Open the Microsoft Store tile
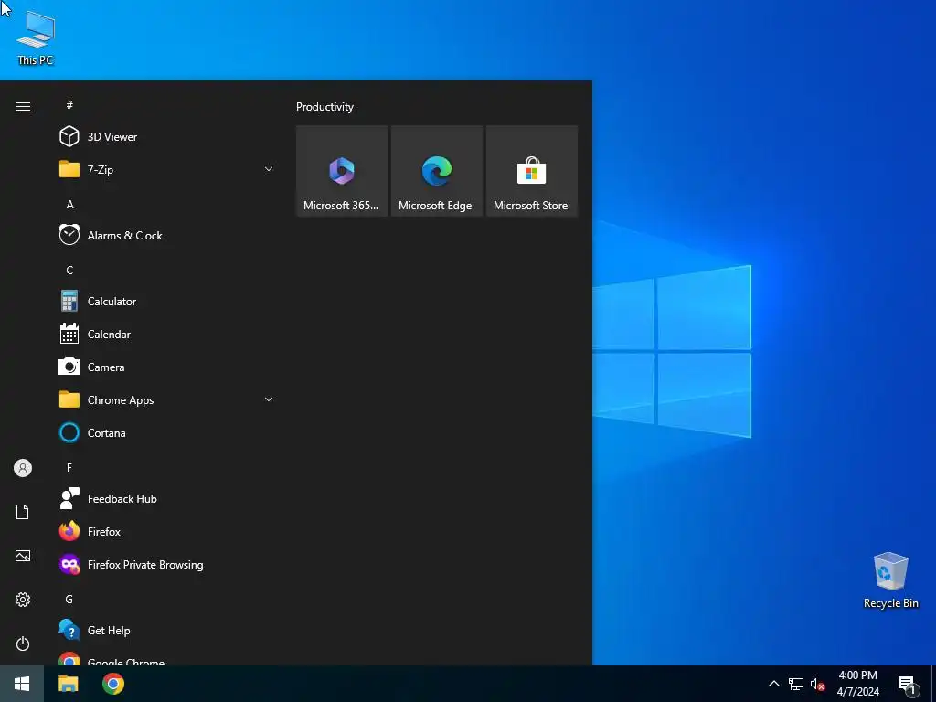The height and width of the screenshot is (702, 936). tap(531, 171)
